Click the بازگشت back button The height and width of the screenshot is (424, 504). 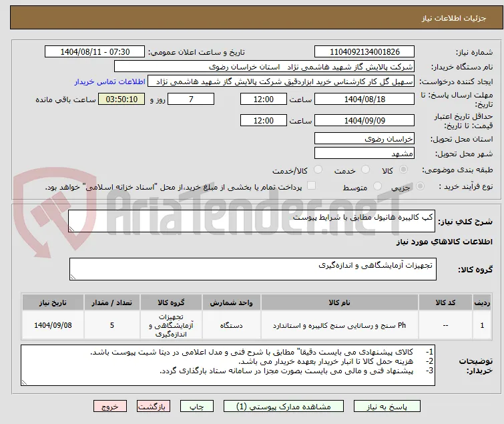click(154, 407)
